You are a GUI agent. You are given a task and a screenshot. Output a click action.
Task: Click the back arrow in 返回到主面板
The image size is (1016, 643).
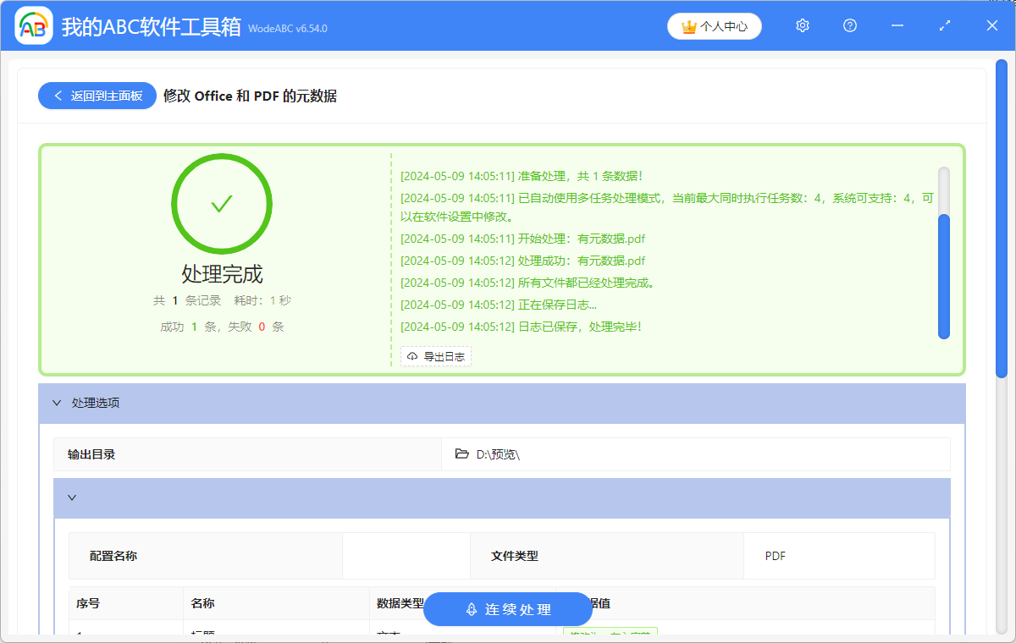[58, 96]
